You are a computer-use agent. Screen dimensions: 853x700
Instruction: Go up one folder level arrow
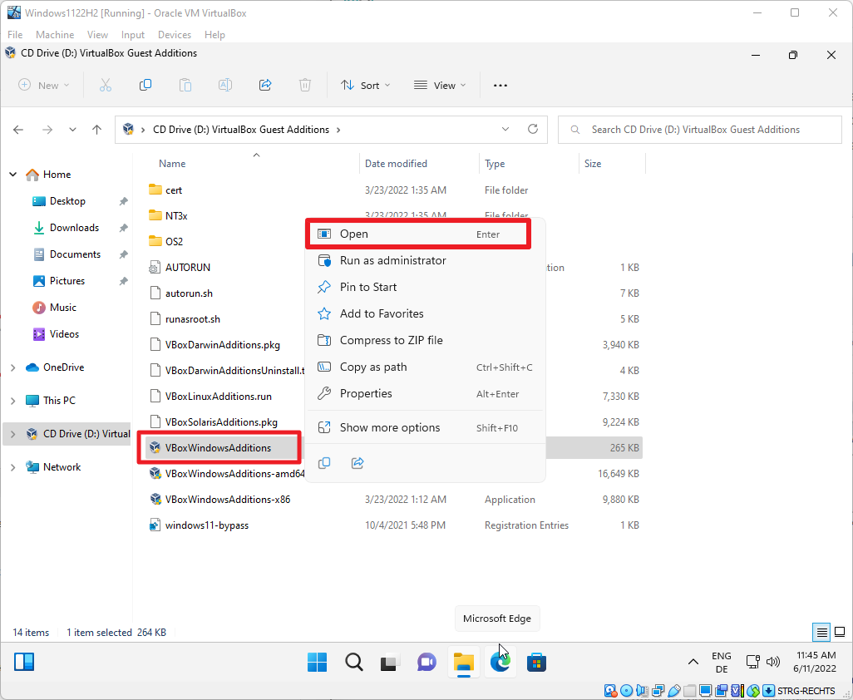pyautogui.click(x=96, y=130)
